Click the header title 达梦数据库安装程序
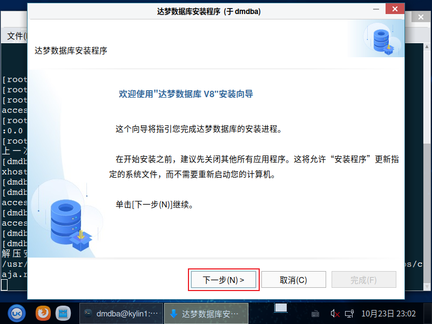This screenshot has width=432, height=324. pyautogui.click(x=71, y=51)
